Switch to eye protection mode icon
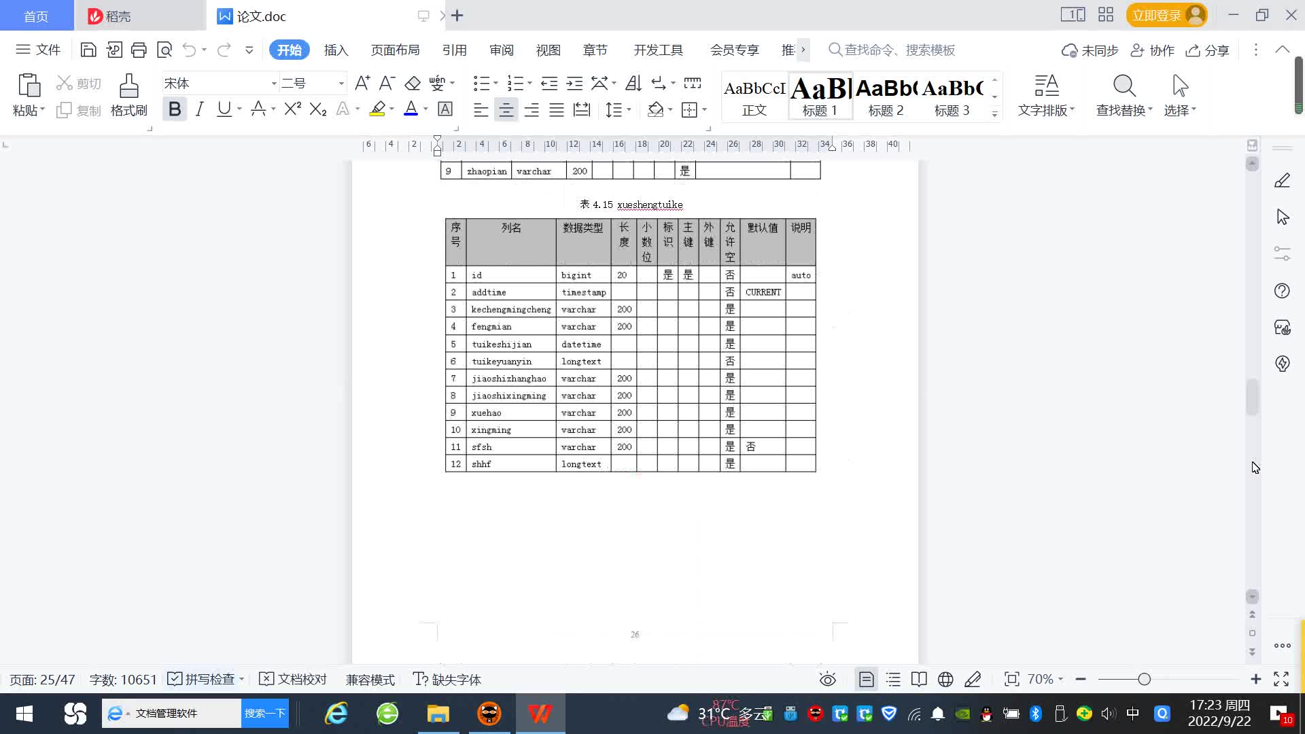Image resolution: width=1305 pixels, height=734 pixels. (827, 679)
